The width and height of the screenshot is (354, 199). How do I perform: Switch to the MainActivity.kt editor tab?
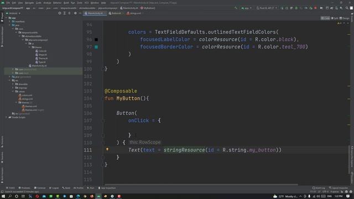(x=95, y=13)
